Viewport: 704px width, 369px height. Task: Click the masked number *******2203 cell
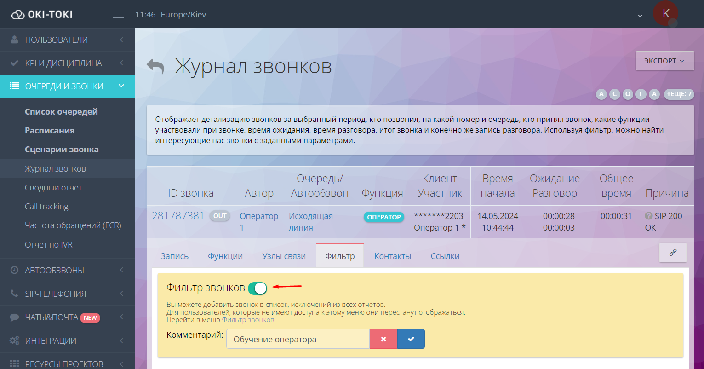(x=439, y=216)
